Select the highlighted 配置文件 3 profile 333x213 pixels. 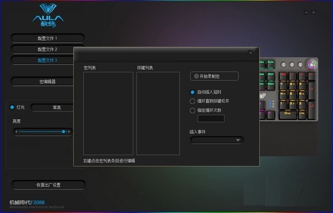43,60
